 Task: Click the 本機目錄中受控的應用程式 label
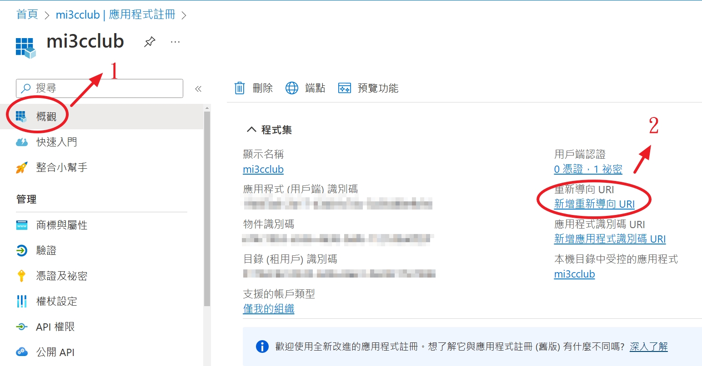tap(616, 259)
